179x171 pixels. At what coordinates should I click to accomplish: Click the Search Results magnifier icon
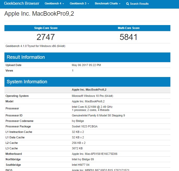(128, 4)
